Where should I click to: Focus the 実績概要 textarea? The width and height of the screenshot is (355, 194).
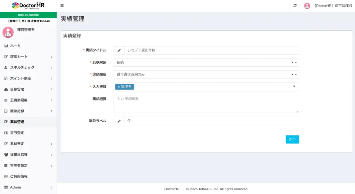click(x=206, y=104)
